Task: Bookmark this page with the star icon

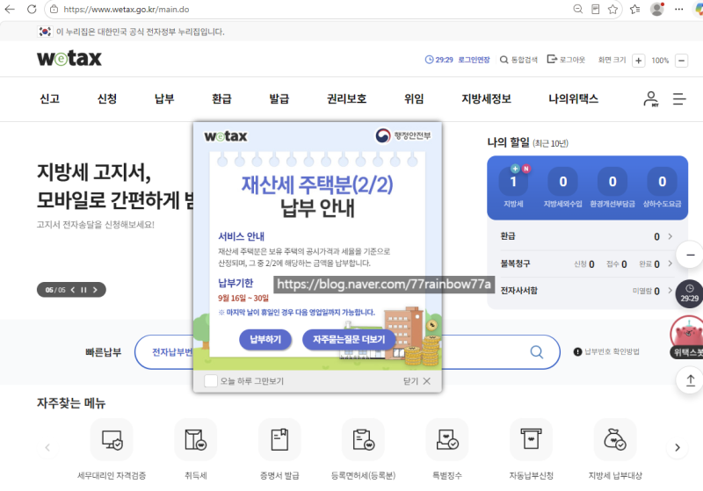Action: (612, 9)
